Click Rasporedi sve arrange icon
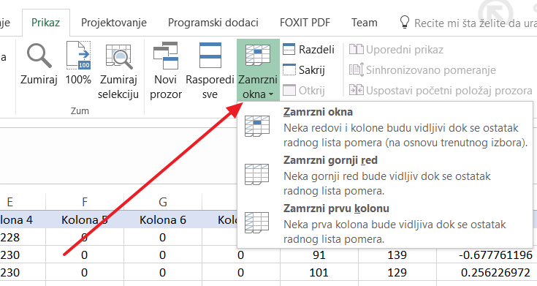Viewport: 537px width, 286px height. (210, 55)
